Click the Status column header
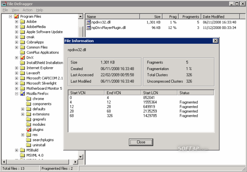This screenshot has height=172, width=247. 195,93
